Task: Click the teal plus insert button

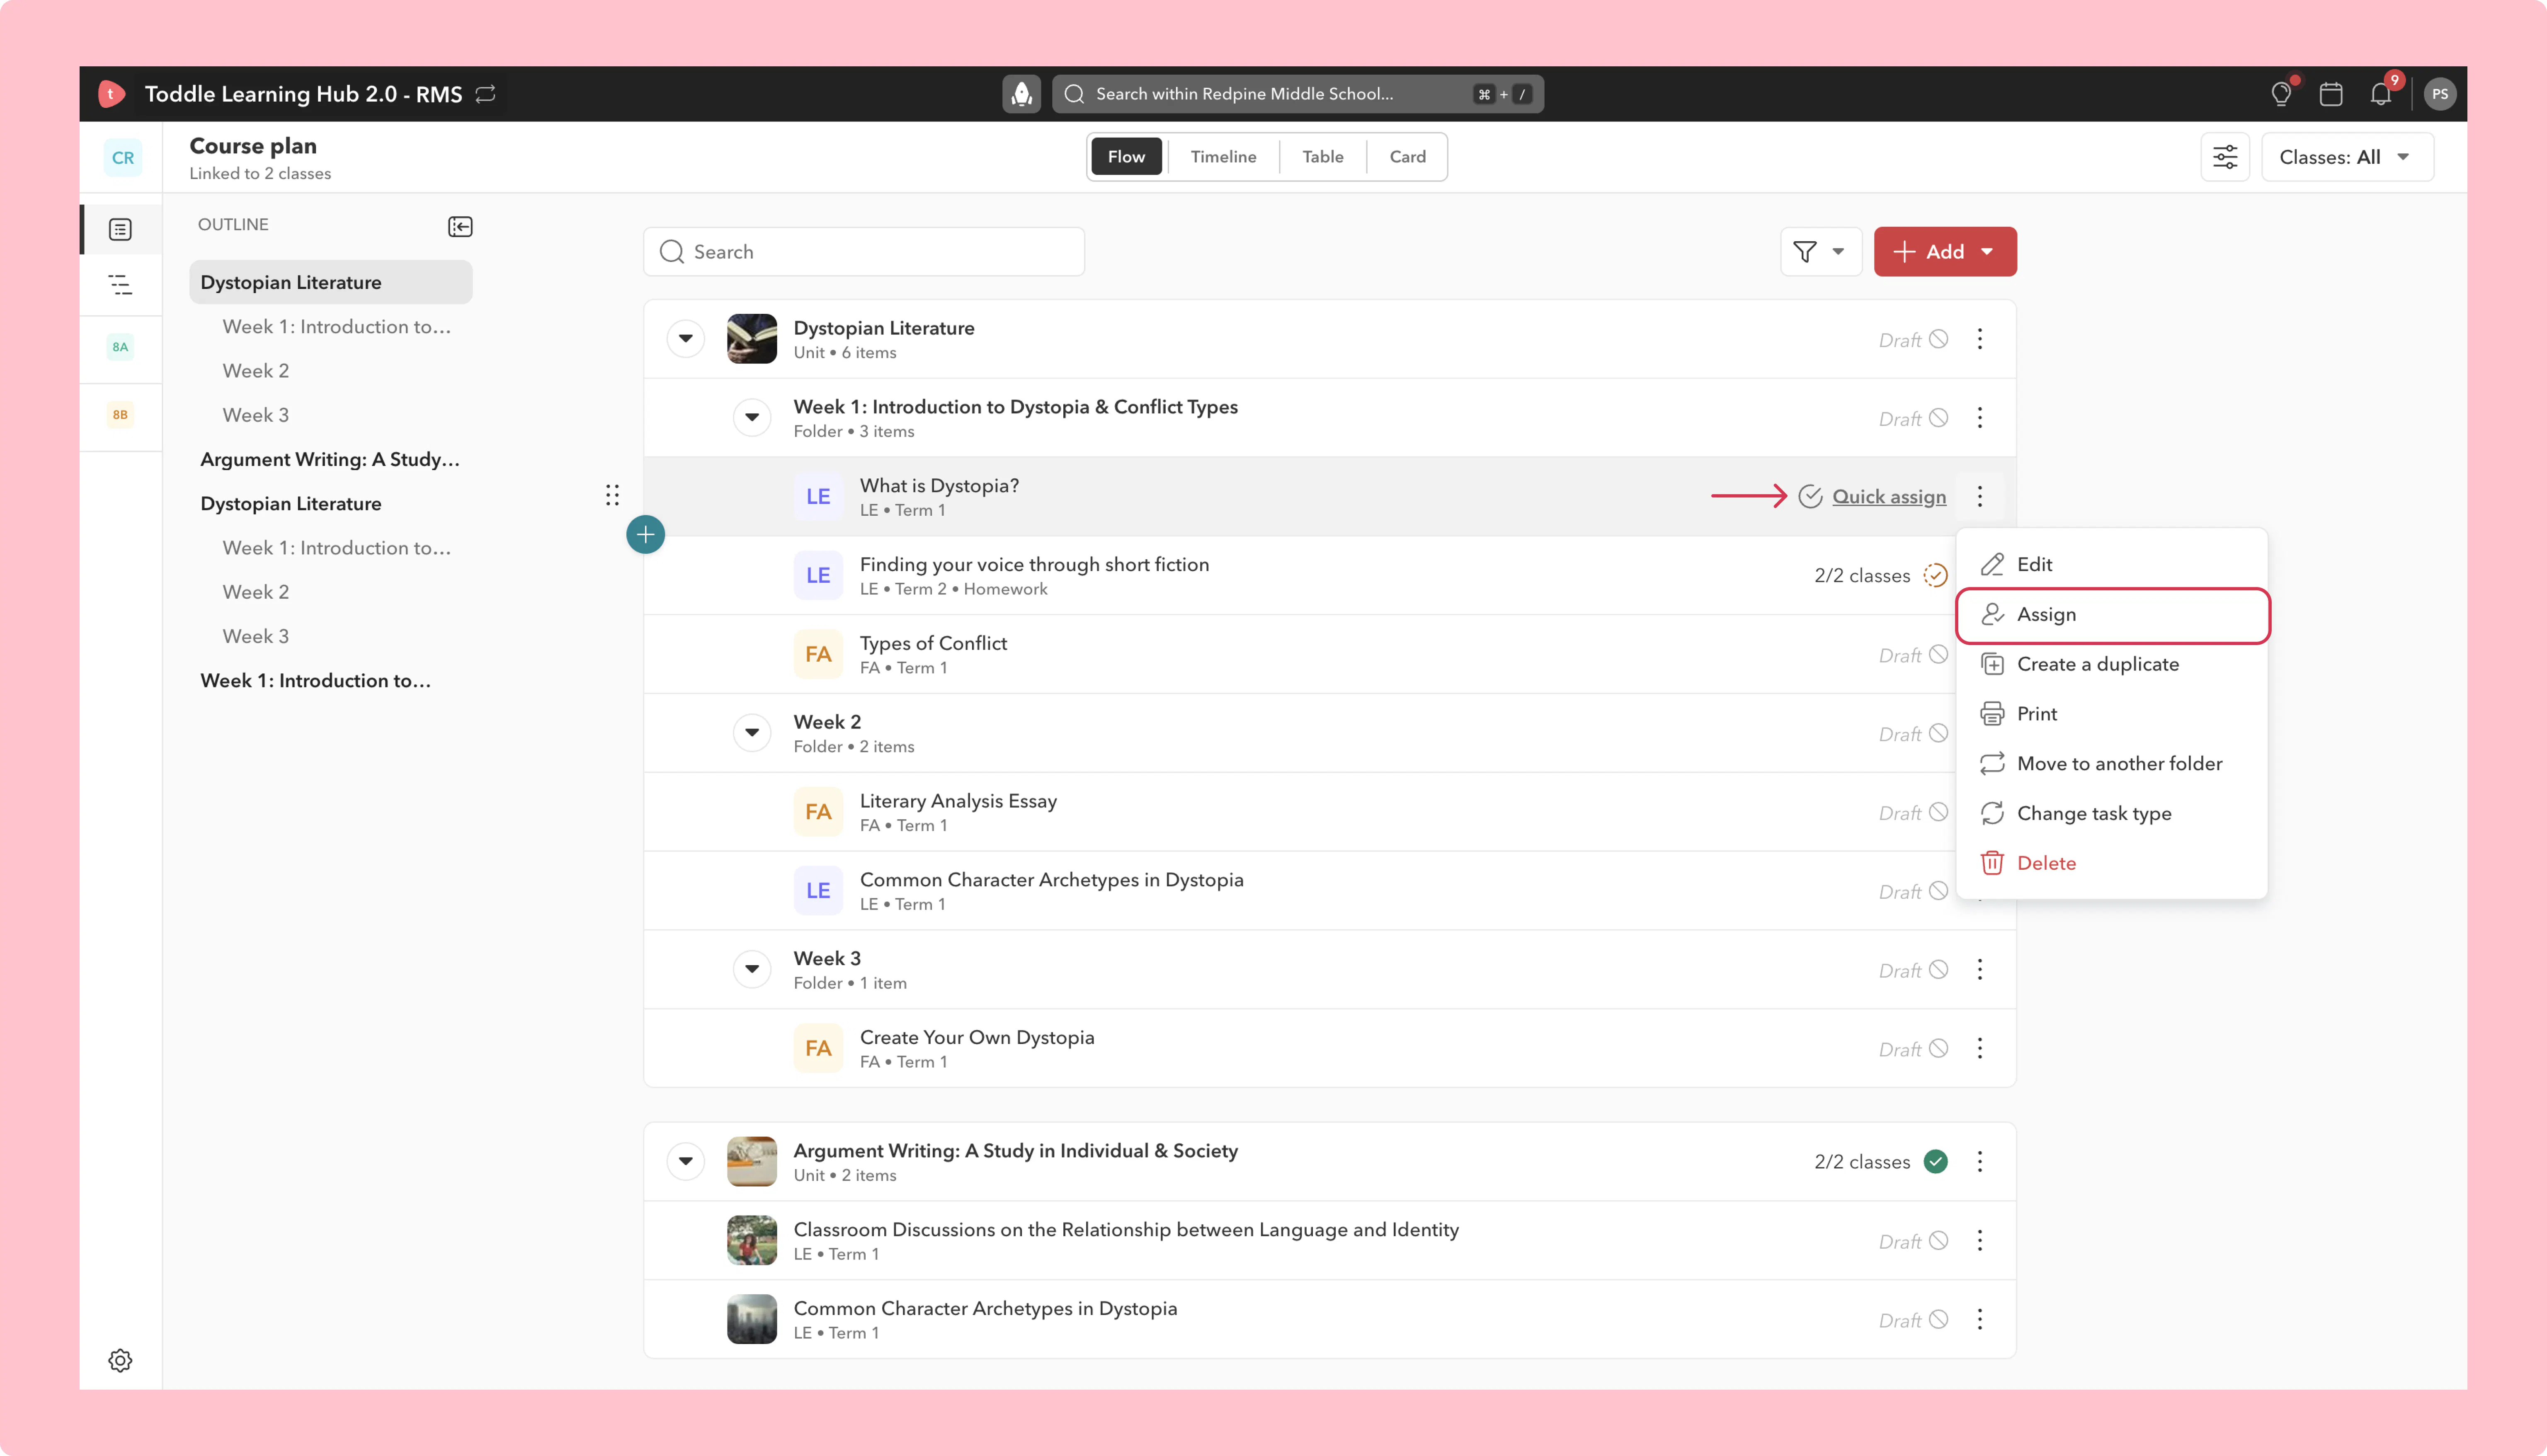Action: (646, 535)
